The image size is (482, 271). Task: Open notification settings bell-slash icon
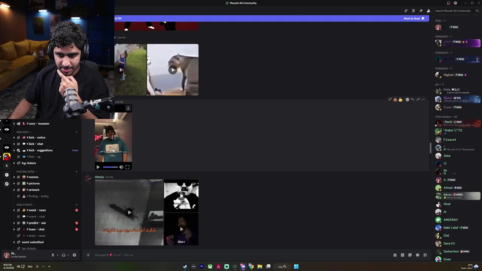click(413, 11)
